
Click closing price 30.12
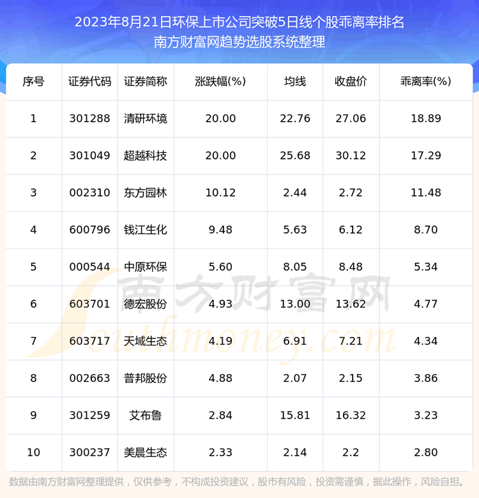[351, 156]
